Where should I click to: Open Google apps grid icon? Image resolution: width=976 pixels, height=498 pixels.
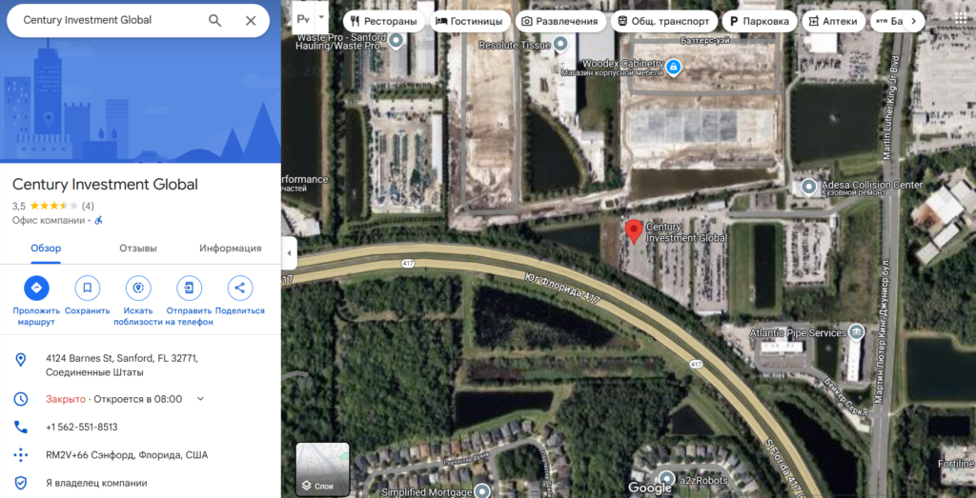tap(961, 20)
